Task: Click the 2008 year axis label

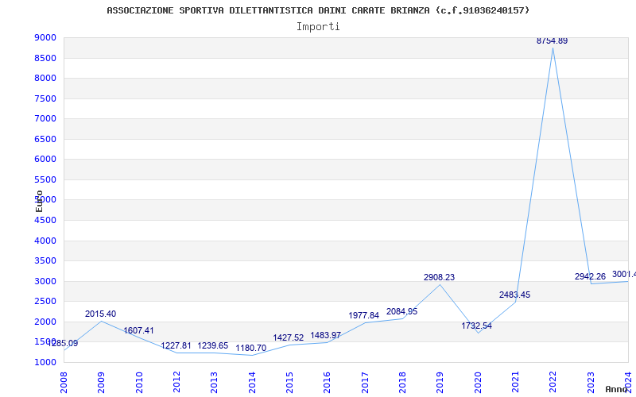Action: point(64,380)
